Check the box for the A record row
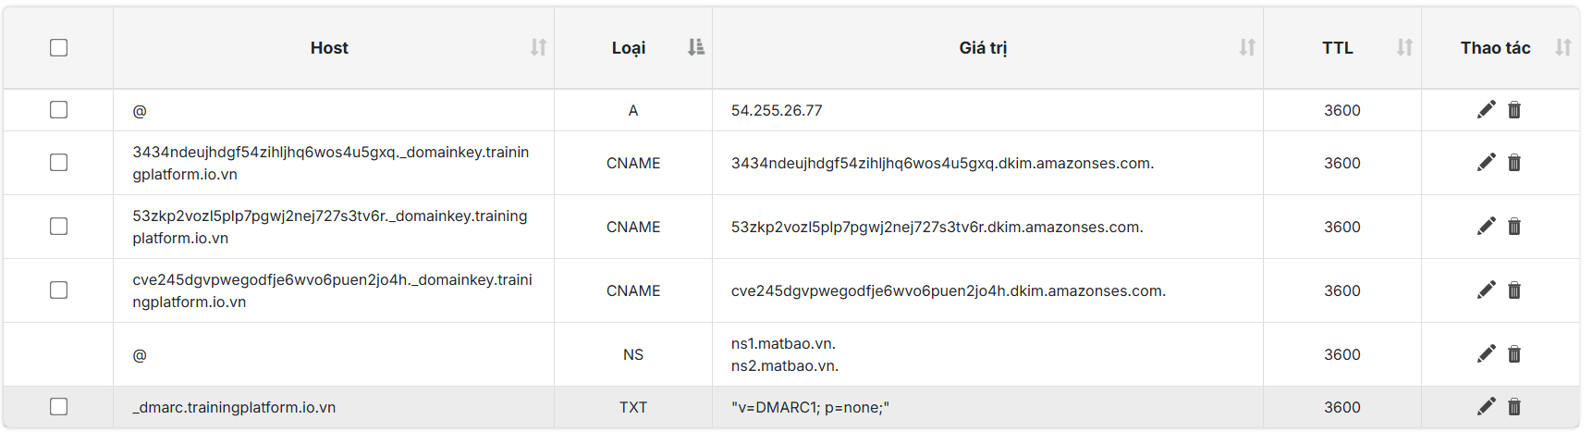 (x=58, y=110)
